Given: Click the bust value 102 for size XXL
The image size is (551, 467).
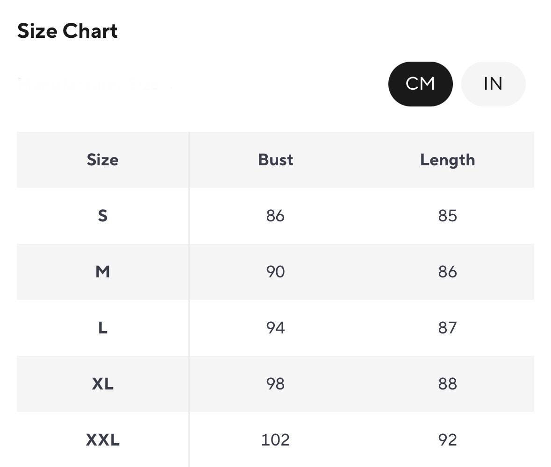Looking at the screenshot, I should tap(275, 440).
